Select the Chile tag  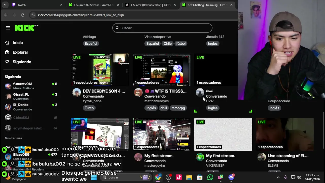[167, 43]
